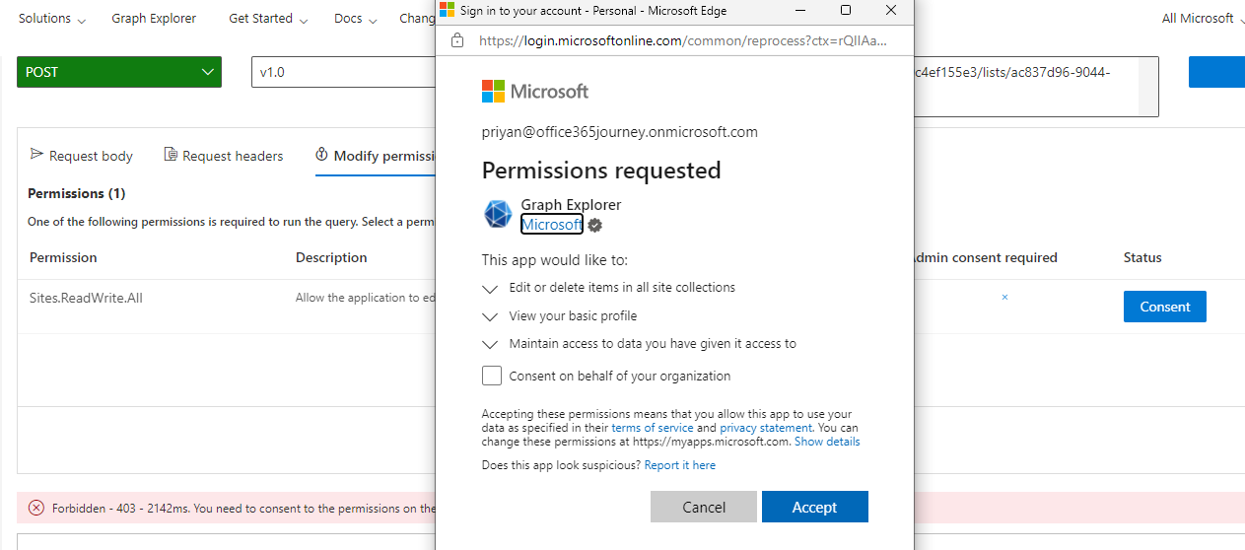The image size is (1245, 550).
Task: Open the Microsoft publisher link
Action: 551,225
